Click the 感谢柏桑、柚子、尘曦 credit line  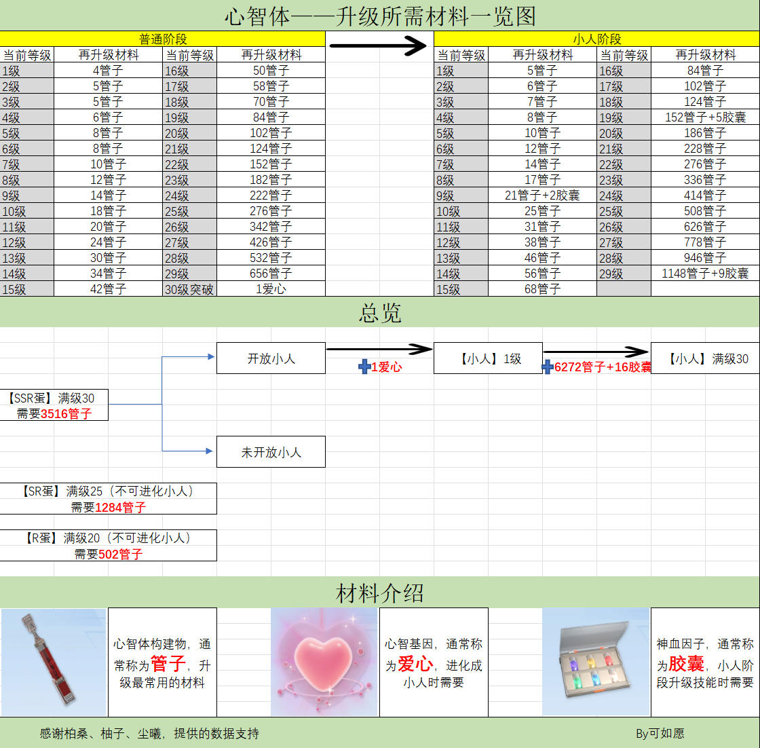pos(149,734)
